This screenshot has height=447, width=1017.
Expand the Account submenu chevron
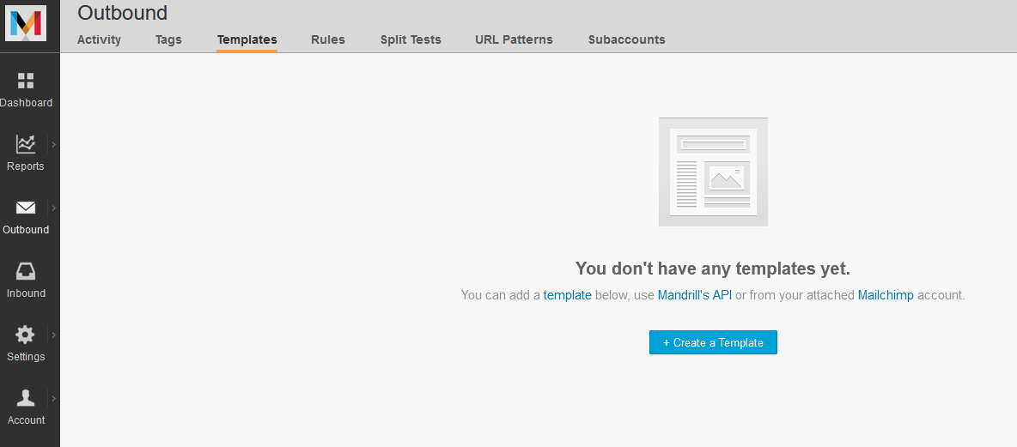point(53,398)
